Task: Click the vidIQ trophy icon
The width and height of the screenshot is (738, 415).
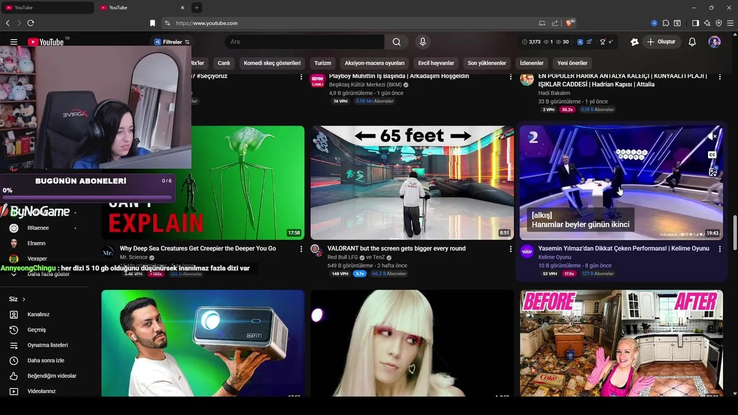Action: click(x=603, y=42)
